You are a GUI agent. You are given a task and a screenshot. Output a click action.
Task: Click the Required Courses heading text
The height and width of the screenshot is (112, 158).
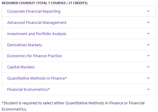coord(45,3)
